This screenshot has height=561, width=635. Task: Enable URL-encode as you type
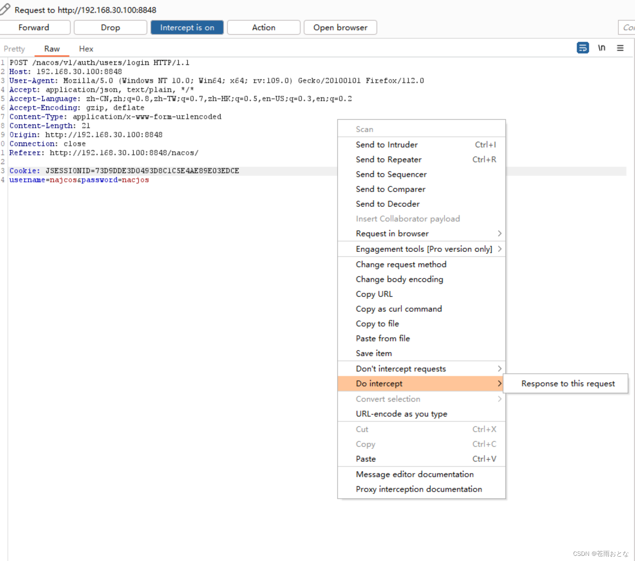(x=422, y=414)
